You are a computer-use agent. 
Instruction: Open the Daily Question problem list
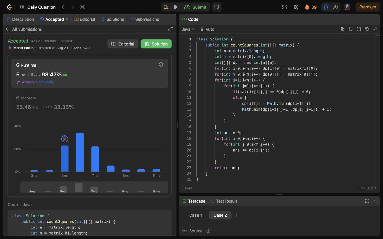[x=38, y=7]
